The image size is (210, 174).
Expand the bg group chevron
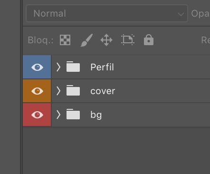click(58, 115)
